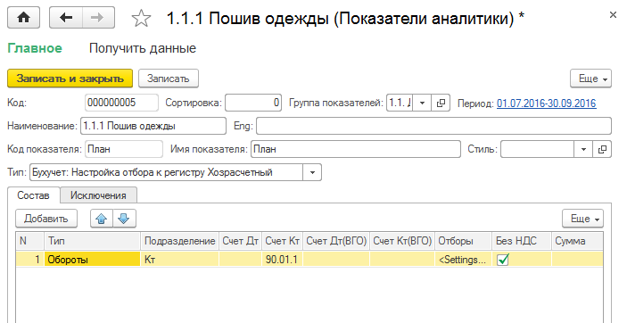The height and width of the screenshot is (323, 627).
Task: Move row down with down arrow
Action: tap(124, 219)
